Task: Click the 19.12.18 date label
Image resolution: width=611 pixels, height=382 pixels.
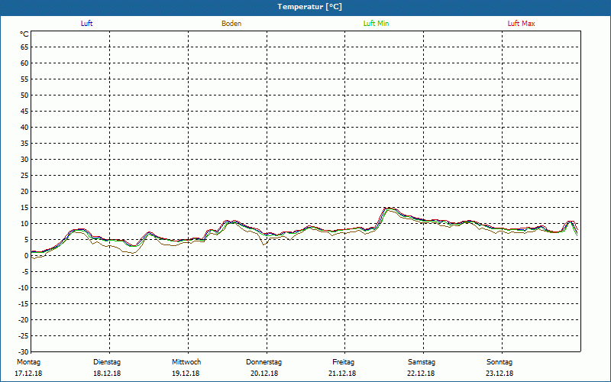Action: [x=186, y=374]
